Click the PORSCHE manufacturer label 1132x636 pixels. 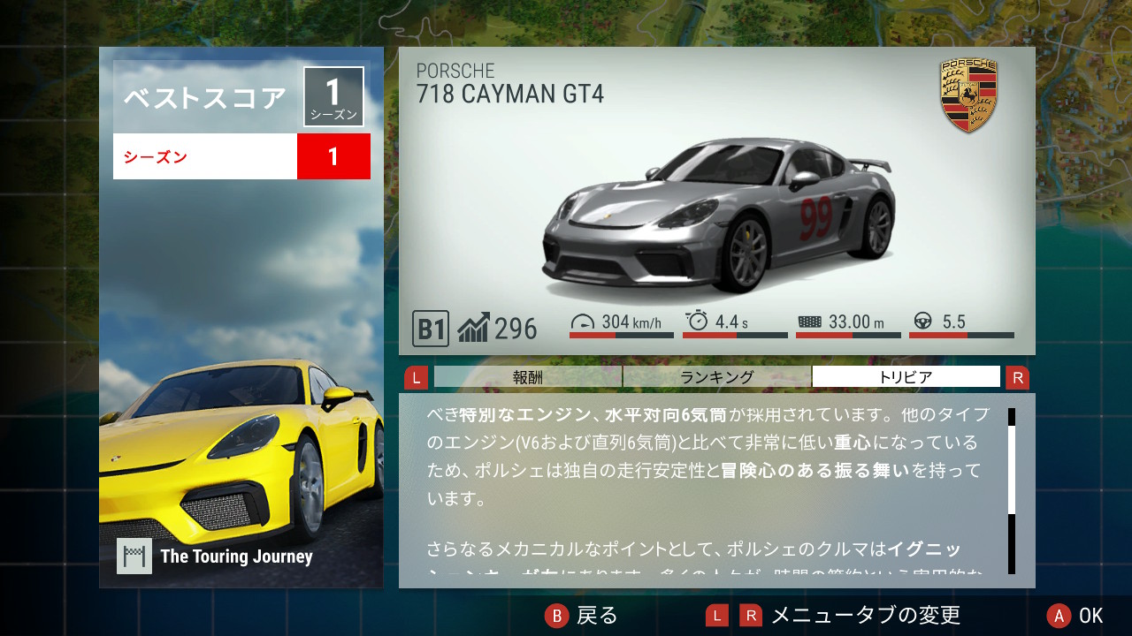tap(455, 71)
